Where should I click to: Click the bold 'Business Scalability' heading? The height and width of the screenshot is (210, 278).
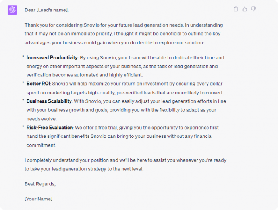(x=49, y=101)
